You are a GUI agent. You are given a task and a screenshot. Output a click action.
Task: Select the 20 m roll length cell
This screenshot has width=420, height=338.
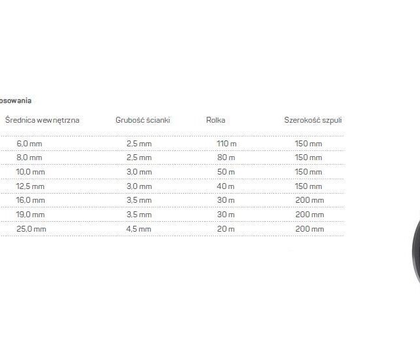tap(226, 229)
